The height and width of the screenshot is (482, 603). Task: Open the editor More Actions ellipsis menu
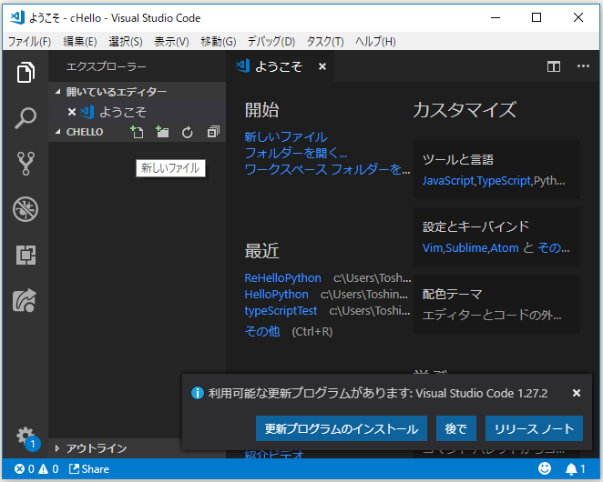[x=583, y=66]
